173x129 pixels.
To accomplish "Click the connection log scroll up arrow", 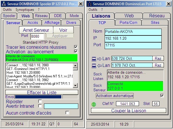I will point(75,65).
